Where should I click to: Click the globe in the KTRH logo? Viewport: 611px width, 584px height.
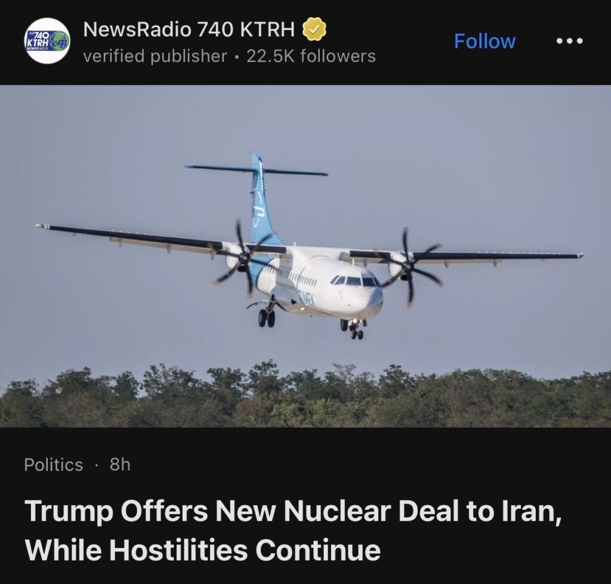[60, 40]
